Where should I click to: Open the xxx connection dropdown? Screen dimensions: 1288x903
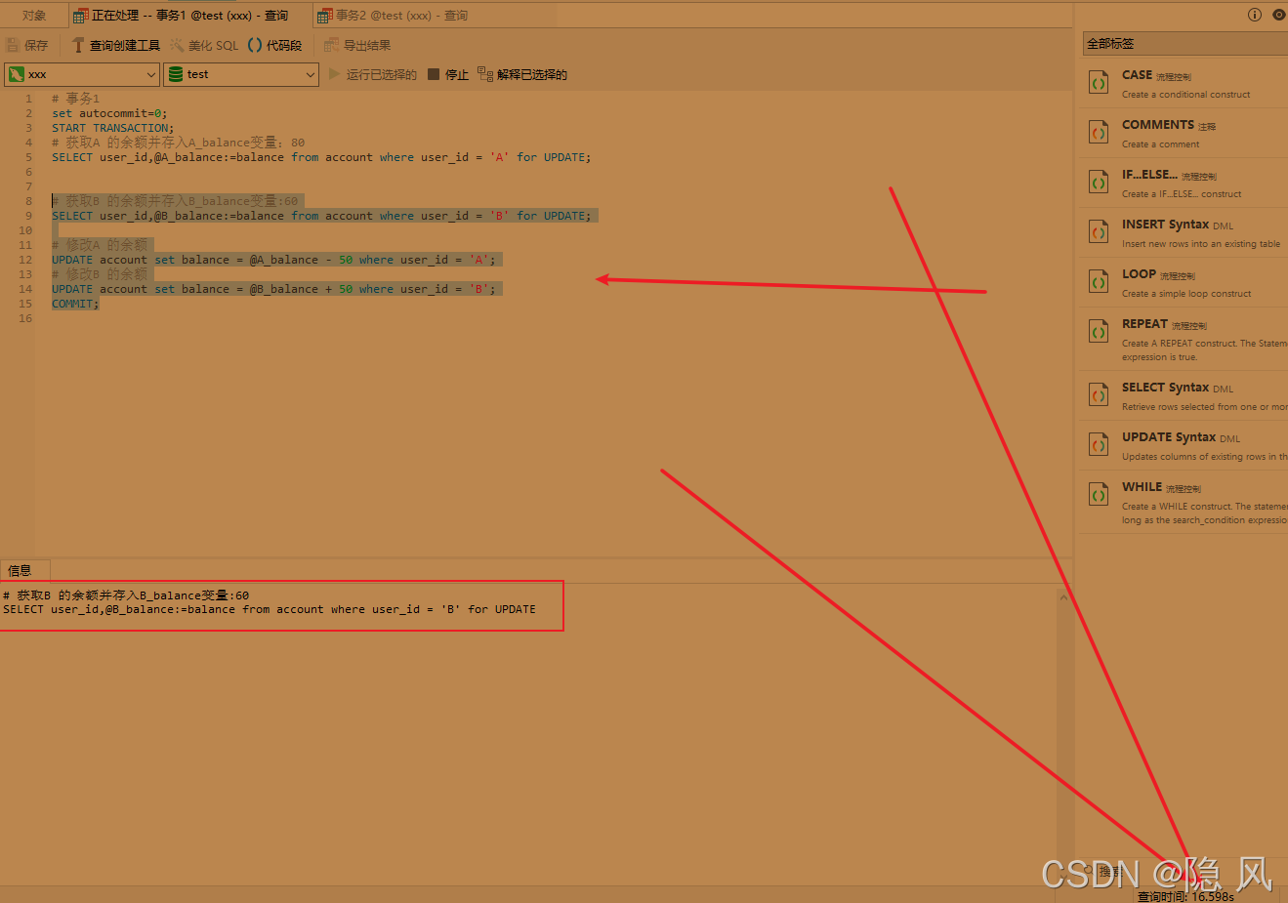[x=82, y=74]
